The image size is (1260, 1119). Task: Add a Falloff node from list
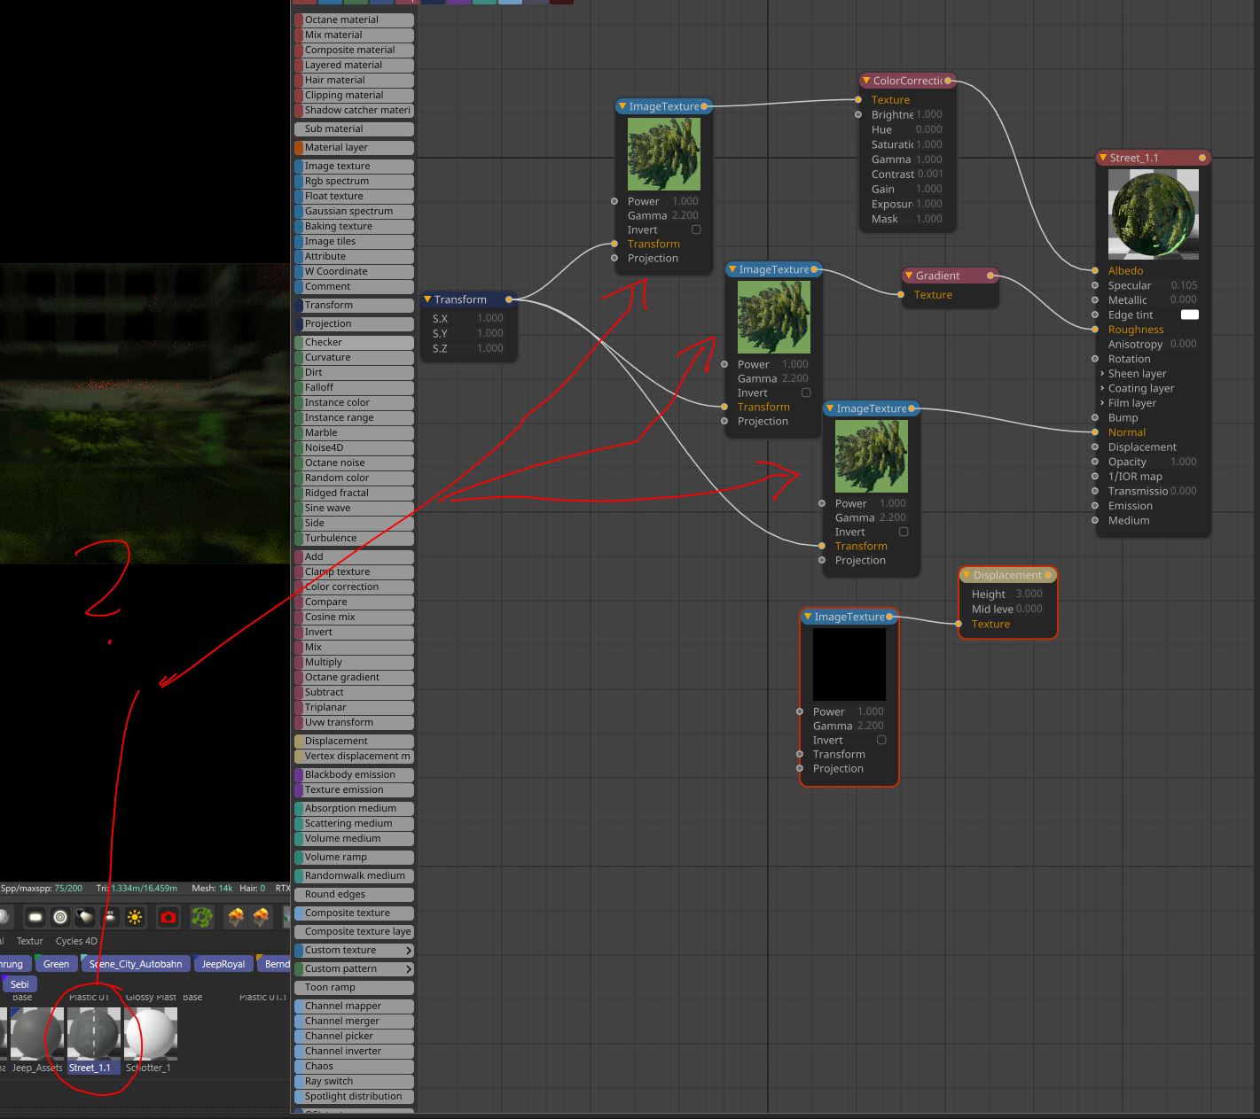pos(354,388)
